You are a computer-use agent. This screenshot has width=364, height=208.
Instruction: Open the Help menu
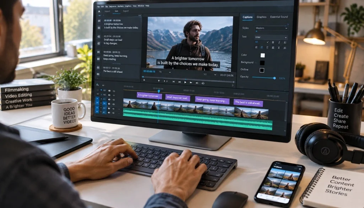147,6
